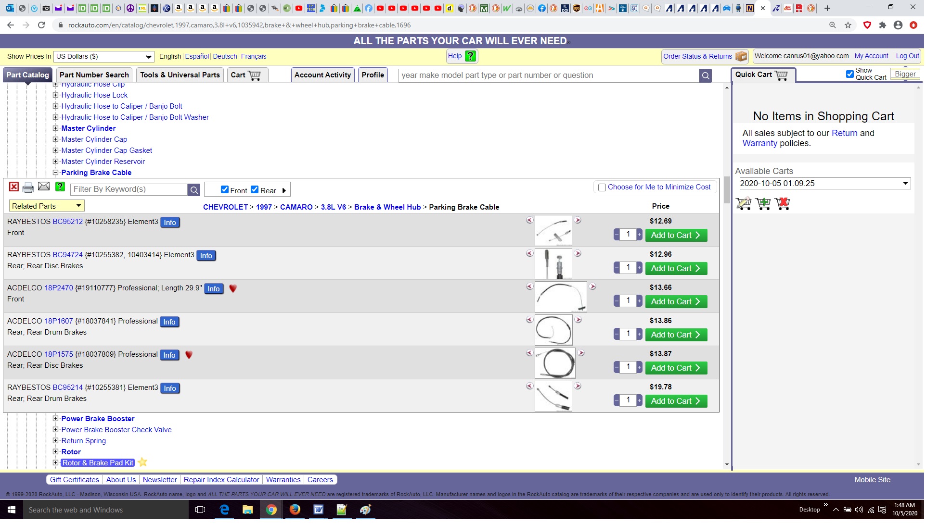
Task: Uncheck the Rear filter checkbox
Action: point(255,190)
